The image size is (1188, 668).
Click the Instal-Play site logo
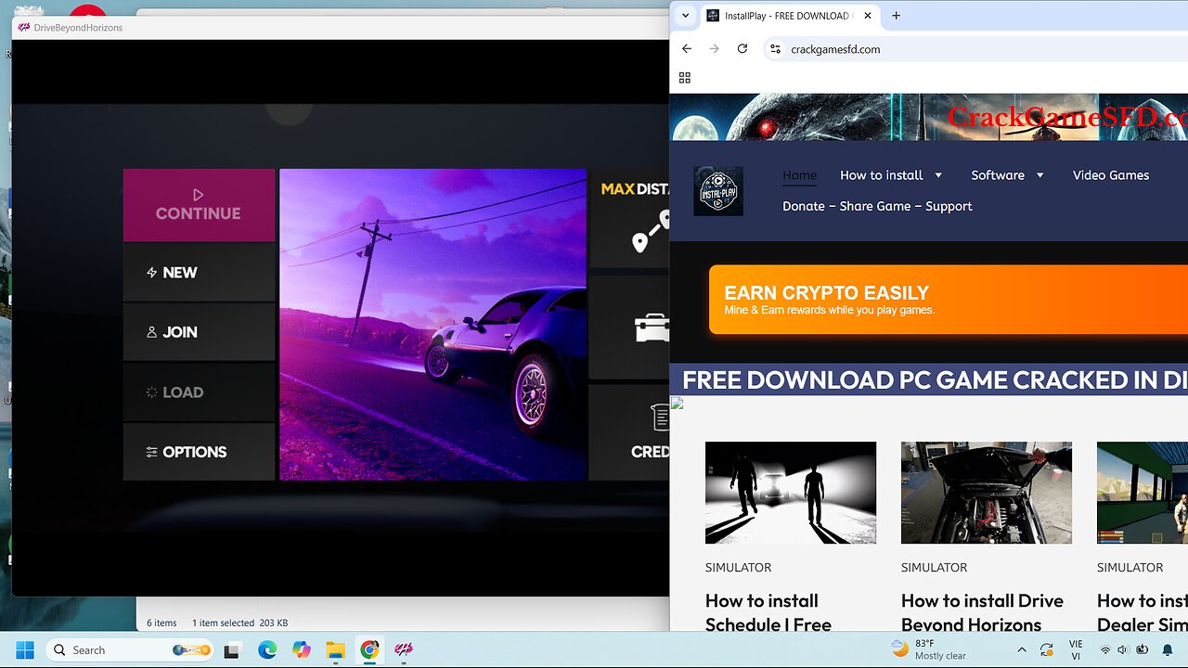click(718, 191)
